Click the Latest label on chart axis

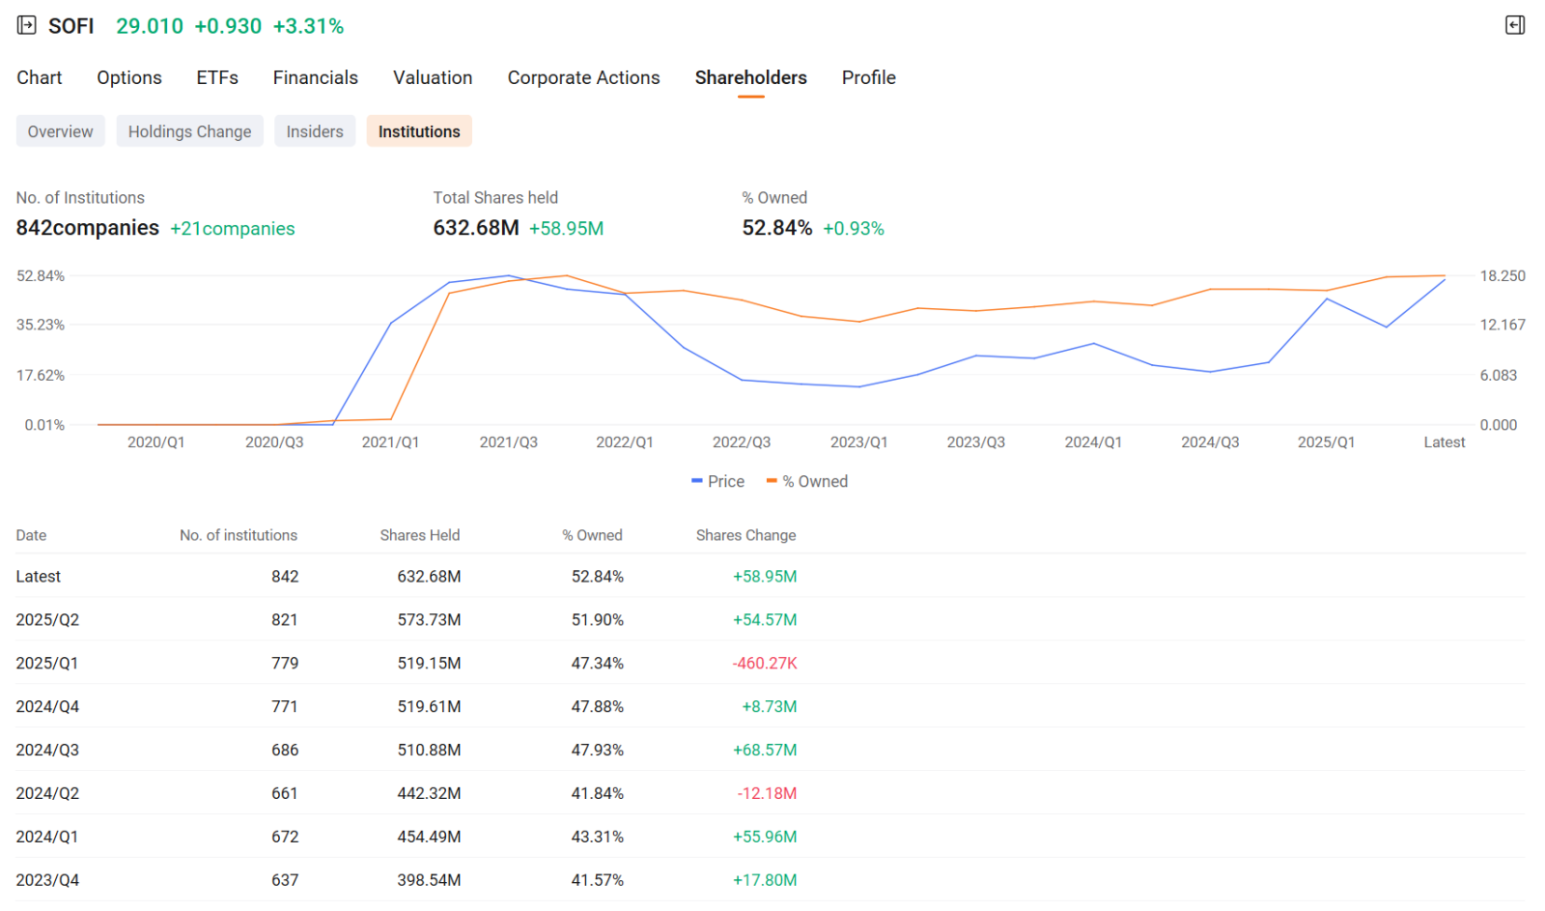(x=1445, y=442)
